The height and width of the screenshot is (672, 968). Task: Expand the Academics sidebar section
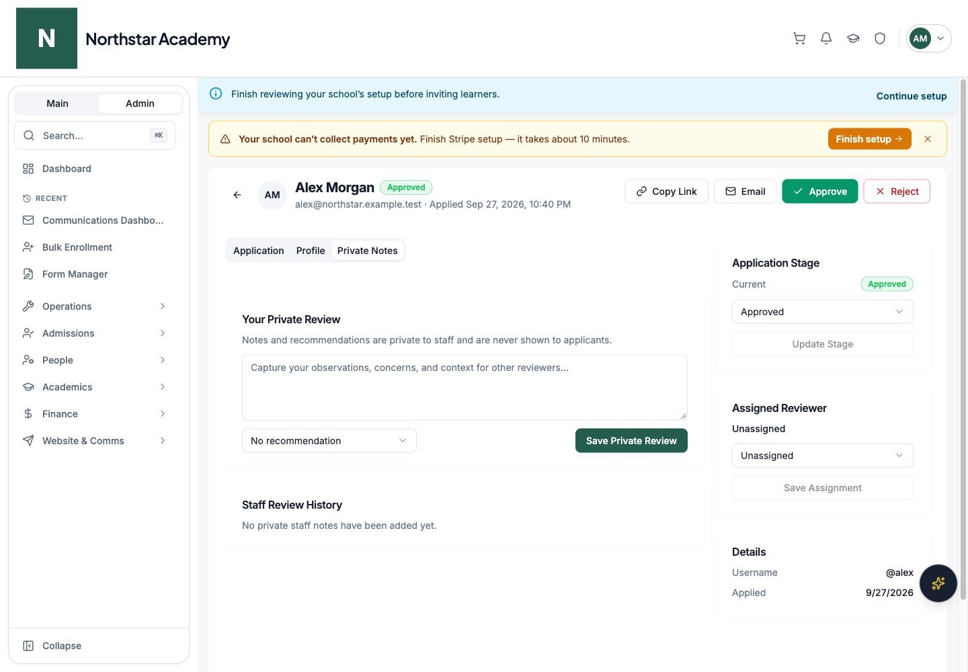pyautogui.click(x=95, y=387)
